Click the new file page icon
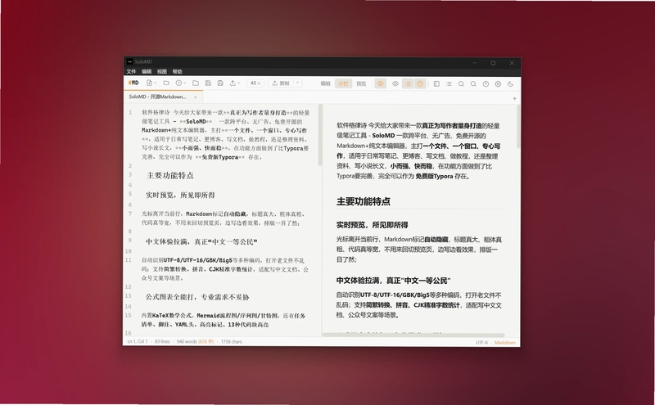655x405 pixels. point(149,83)
